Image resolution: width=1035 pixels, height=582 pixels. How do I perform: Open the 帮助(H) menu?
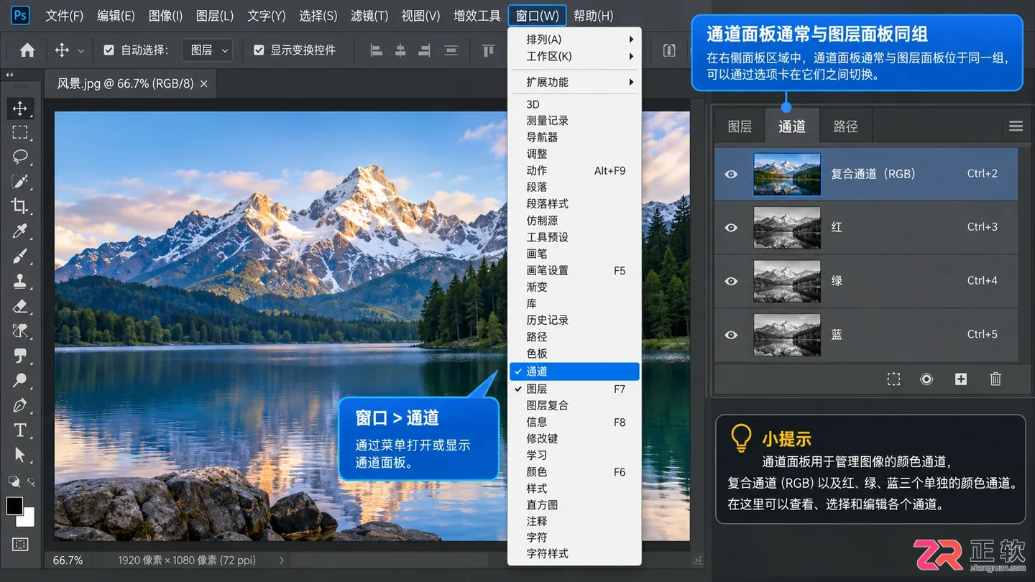click(x=594, y=16)
